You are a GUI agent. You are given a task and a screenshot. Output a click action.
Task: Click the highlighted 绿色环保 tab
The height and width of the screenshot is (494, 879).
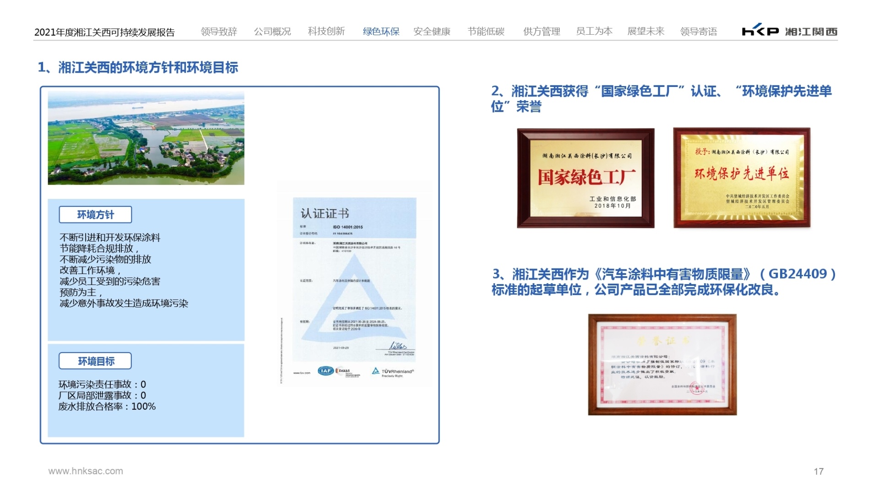[381, 32]
